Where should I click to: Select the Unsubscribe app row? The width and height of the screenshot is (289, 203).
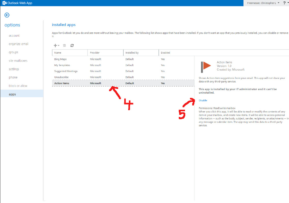(62, 77)
